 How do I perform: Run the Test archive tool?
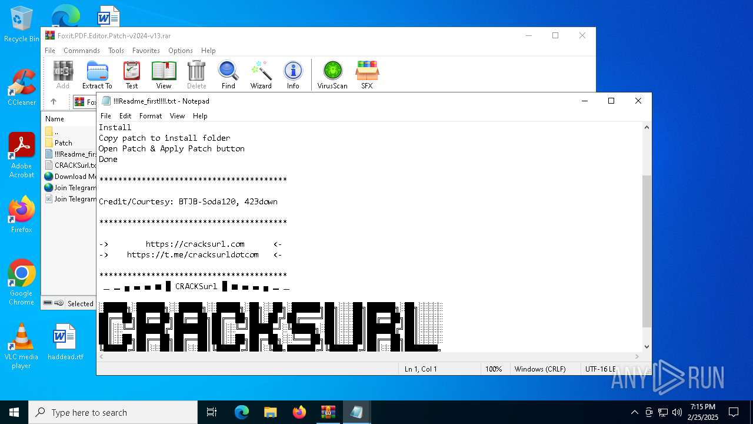(132, 75)
